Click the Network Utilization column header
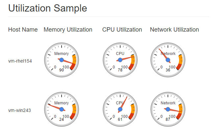Image resolution: width=214 pixels, height=133 pixels. (x=174, y=30)
